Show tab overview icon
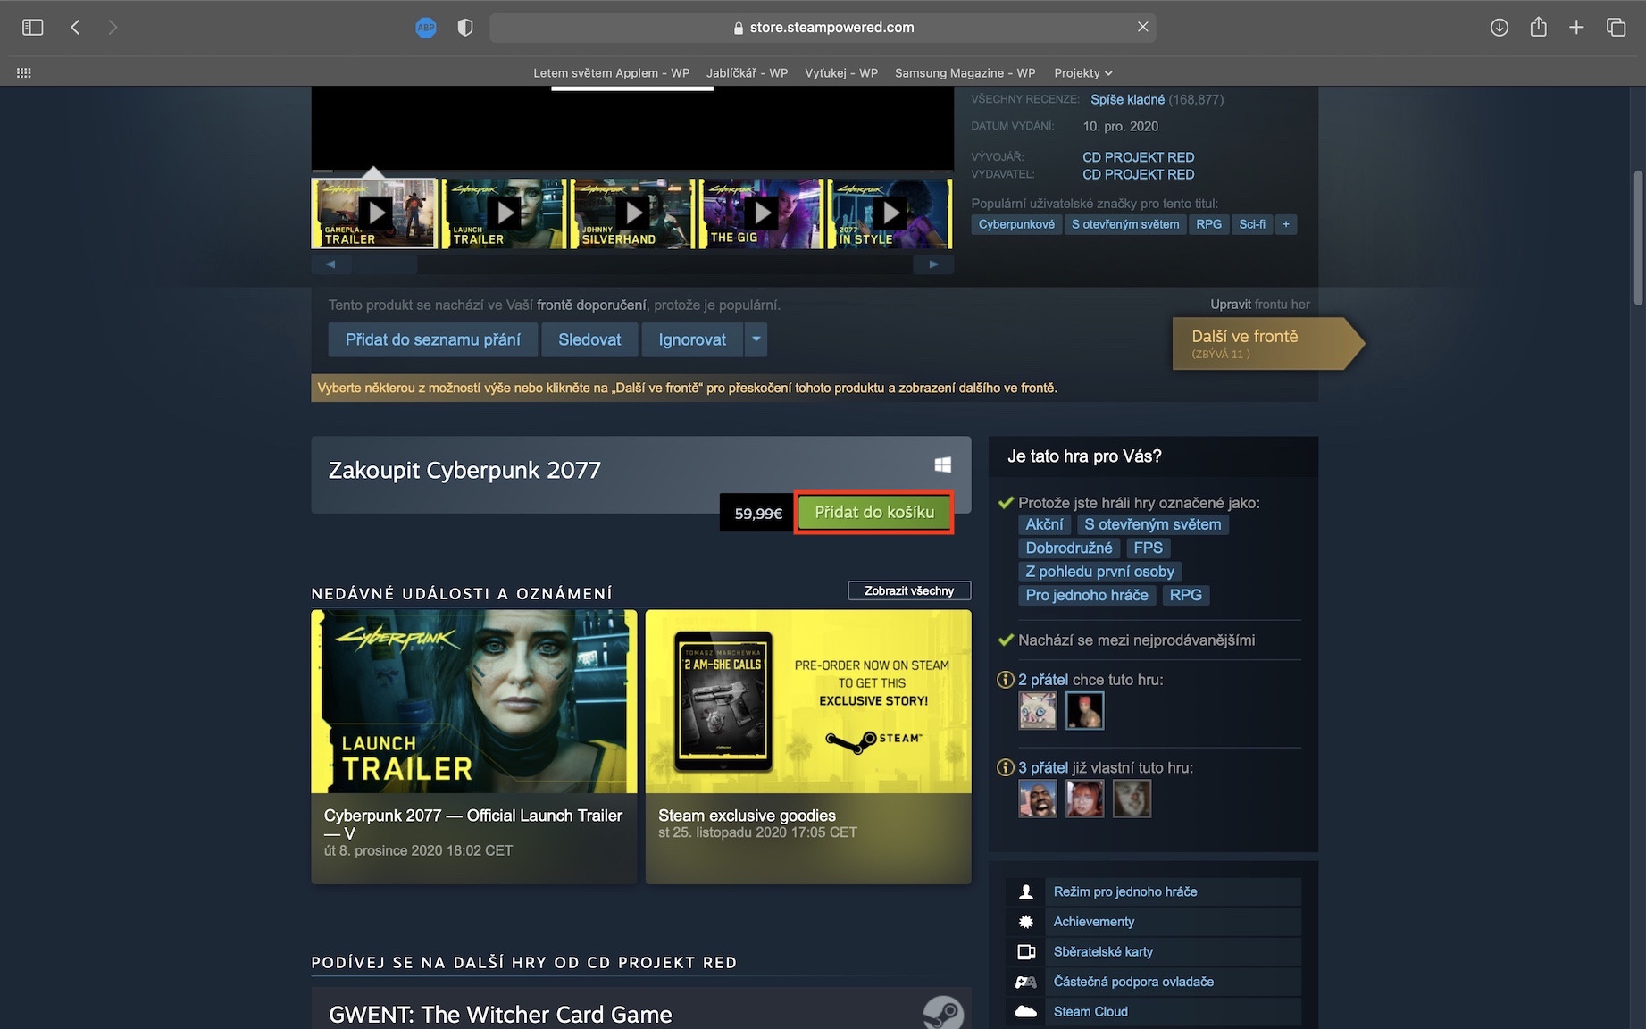Viewport: 1646px width, 1029px height. [x=1616, y=28]
